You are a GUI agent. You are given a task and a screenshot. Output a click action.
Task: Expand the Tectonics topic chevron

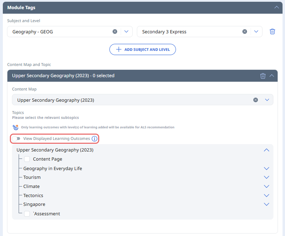coord(266,196)
